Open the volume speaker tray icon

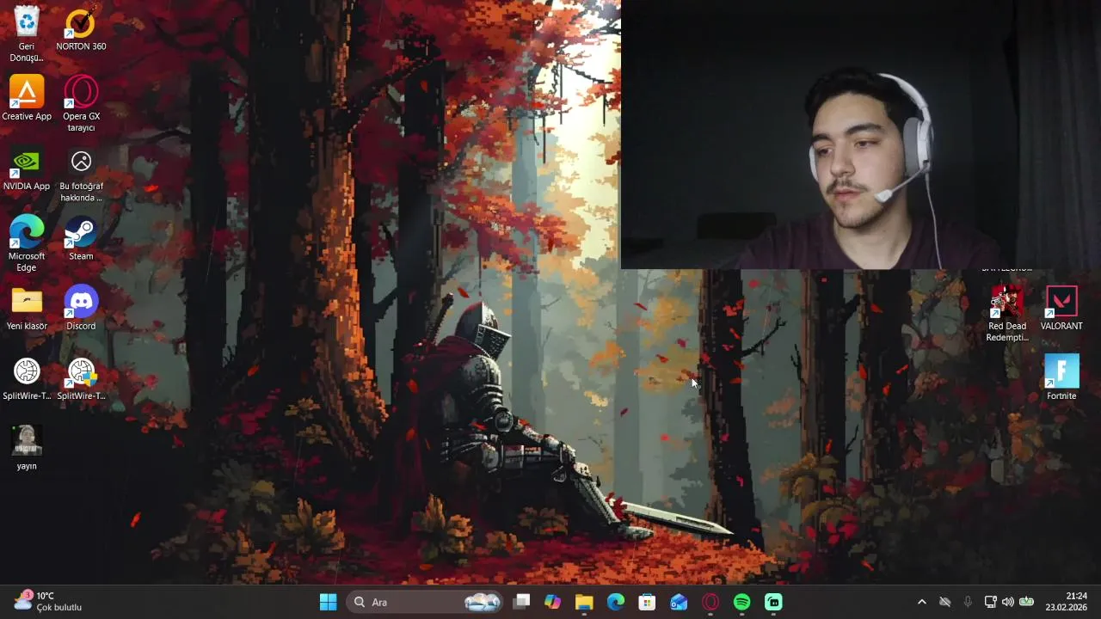[1008, 602]
